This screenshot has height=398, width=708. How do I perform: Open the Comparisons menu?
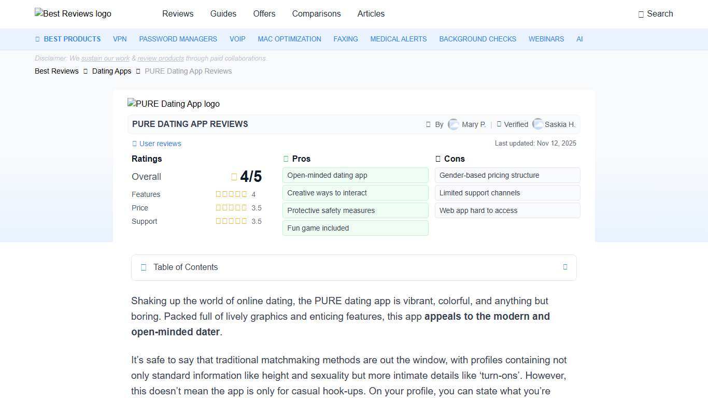click(x=316, y=14)
